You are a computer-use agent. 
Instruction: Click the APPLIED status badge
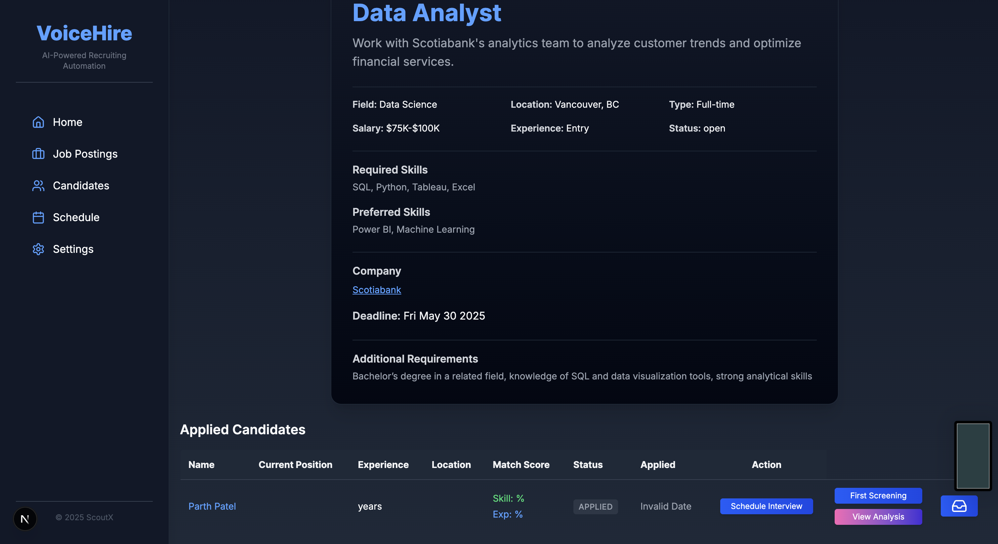(595, 506)
